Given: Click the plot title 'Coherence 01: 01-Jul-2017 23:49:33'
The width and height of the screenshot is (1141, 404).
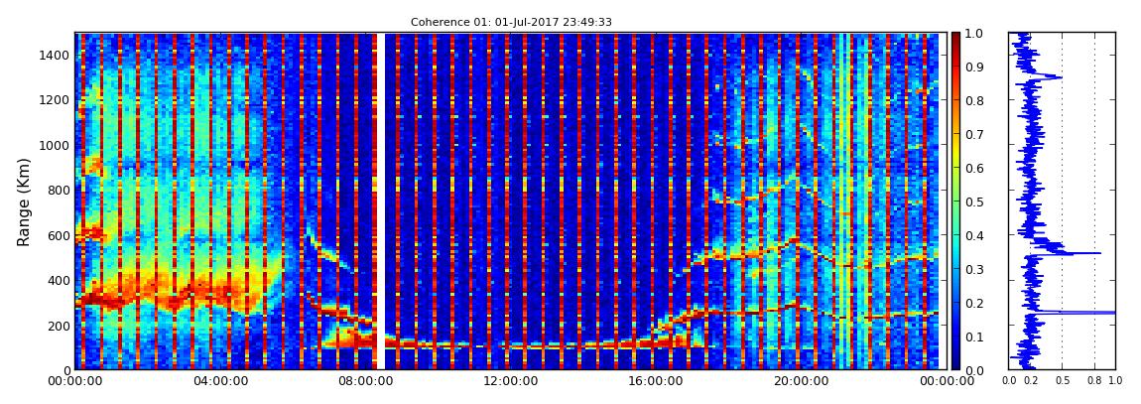Looking at the screenshot, I should click(511, 22).
